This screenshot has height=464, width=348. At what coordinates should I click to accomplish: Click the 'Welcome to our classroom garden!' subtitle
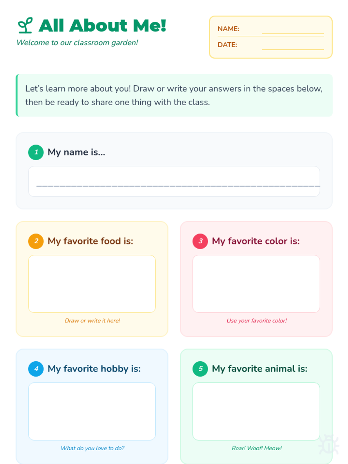tap(77, 43)
